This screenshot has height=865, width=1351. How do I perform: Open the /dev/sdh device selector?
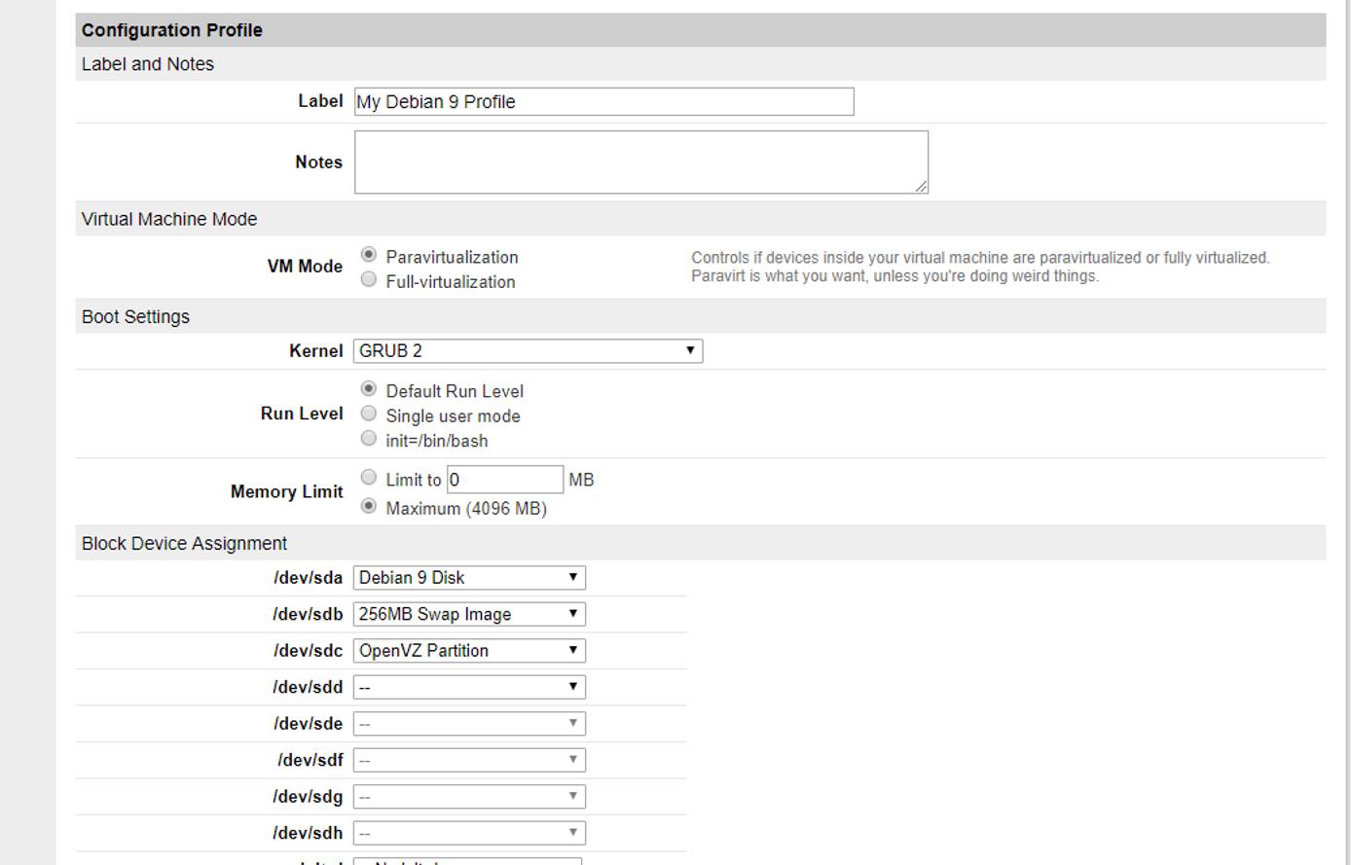[x=467, y=832]
